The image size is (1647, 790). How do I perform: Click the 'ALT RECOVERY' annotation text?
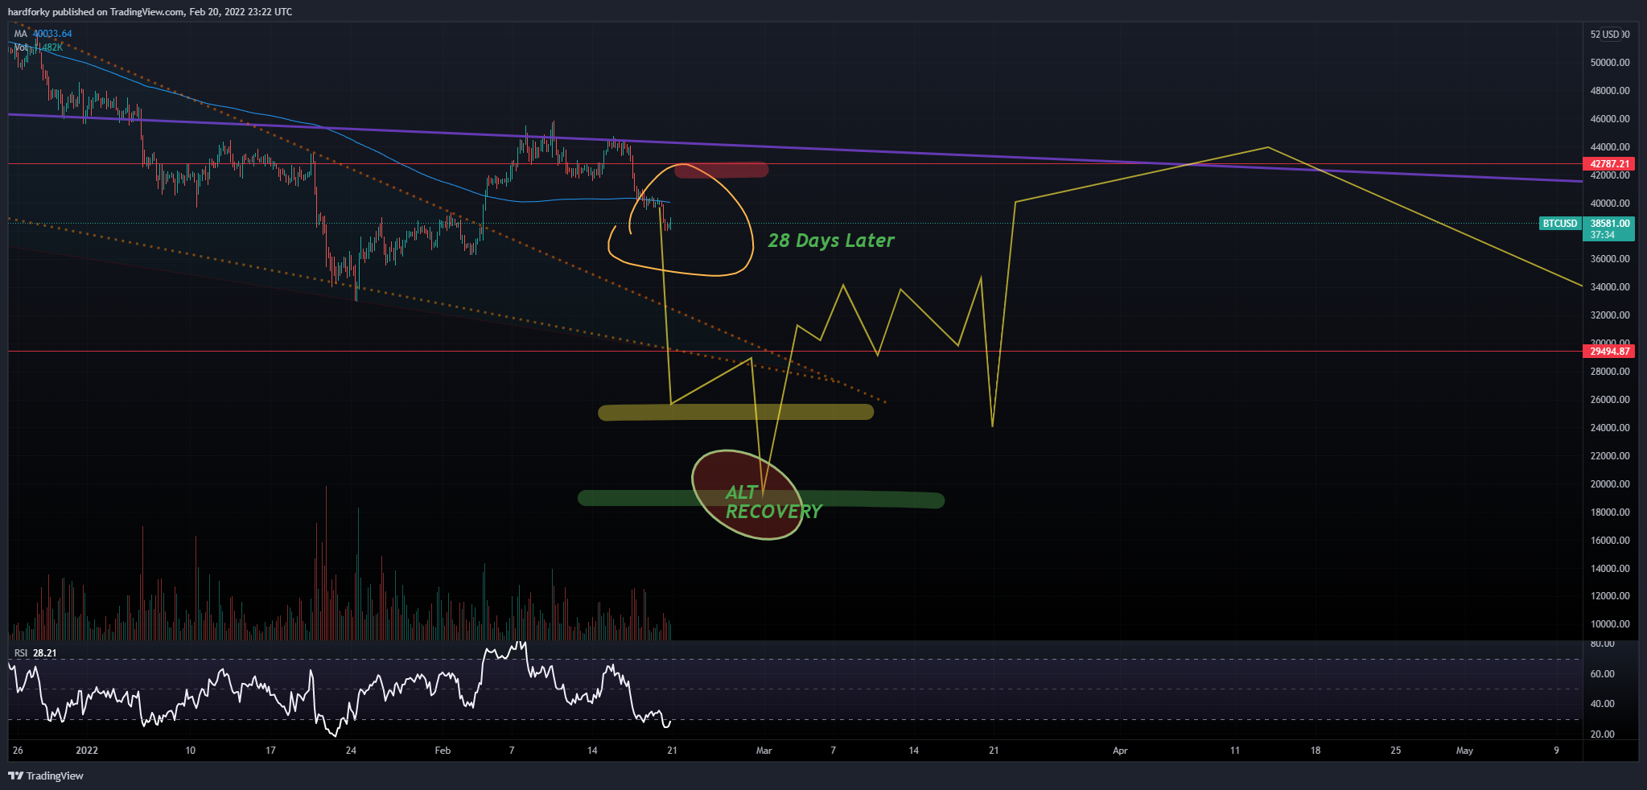(x=772, y=502)
